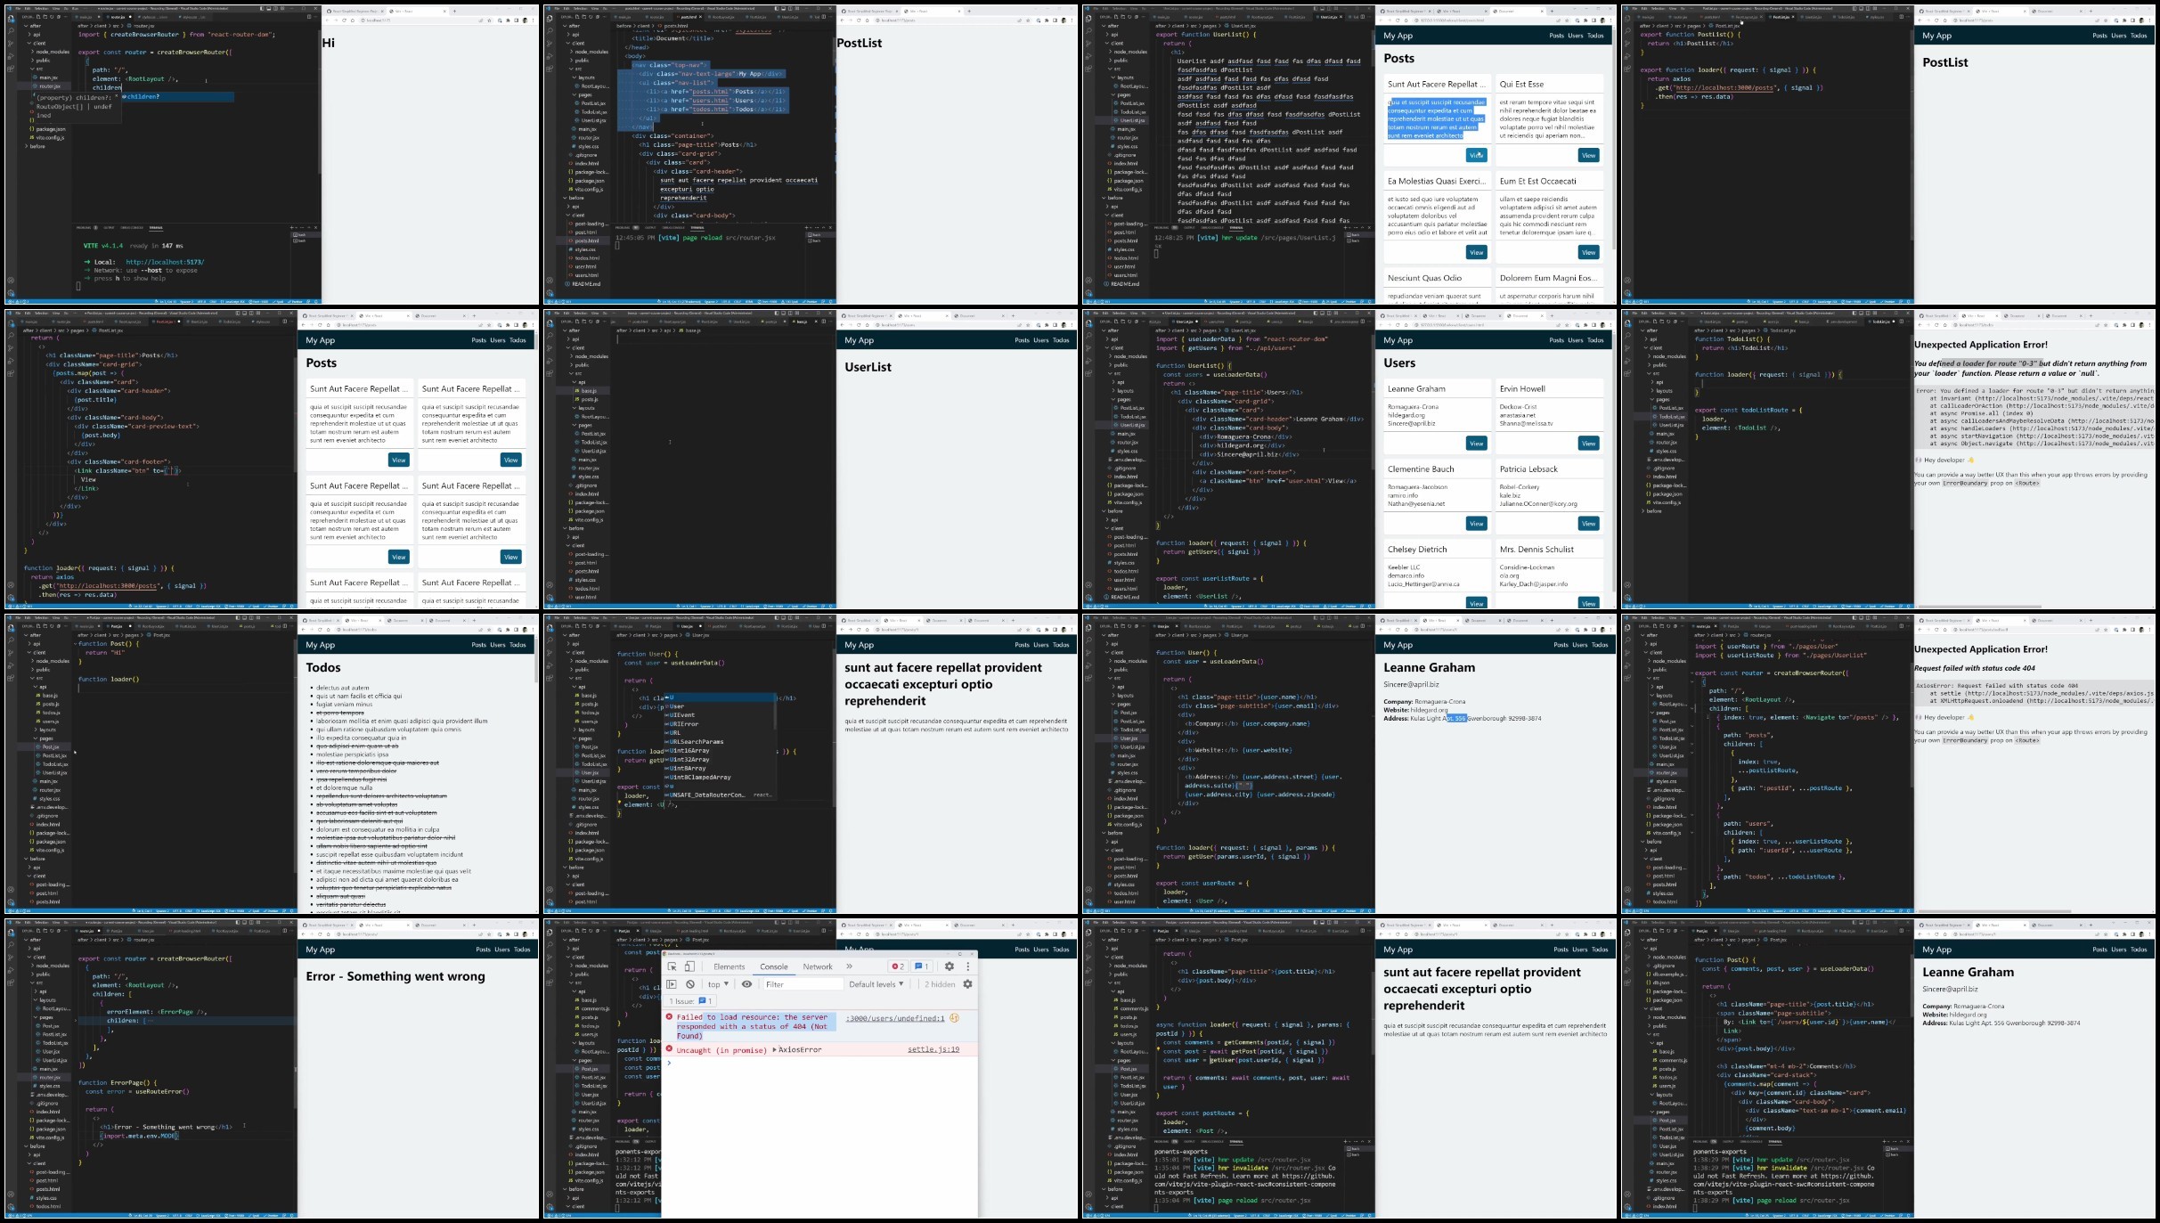Toggle the device toolbar icon in DevTools
Screen dimensions: 2160x1223
[x=689, y=966]
